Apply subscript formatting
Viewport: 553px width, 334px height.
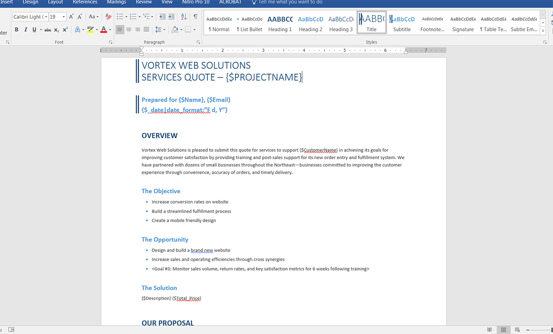coord(56,30)
